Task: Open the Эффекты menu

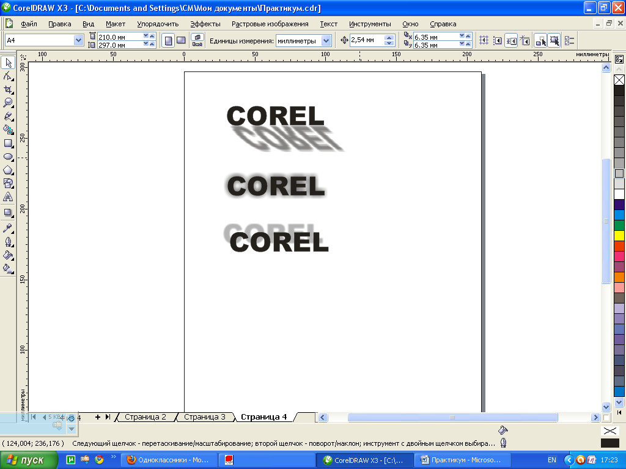Action: [205, 24]
